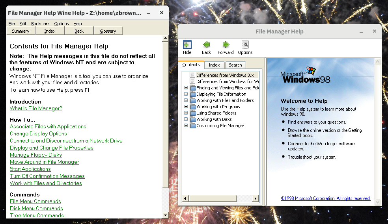The width and height of the screenshot is (388, 224).
Task: Expand the Working with Disks node
Action: point(186,119)
